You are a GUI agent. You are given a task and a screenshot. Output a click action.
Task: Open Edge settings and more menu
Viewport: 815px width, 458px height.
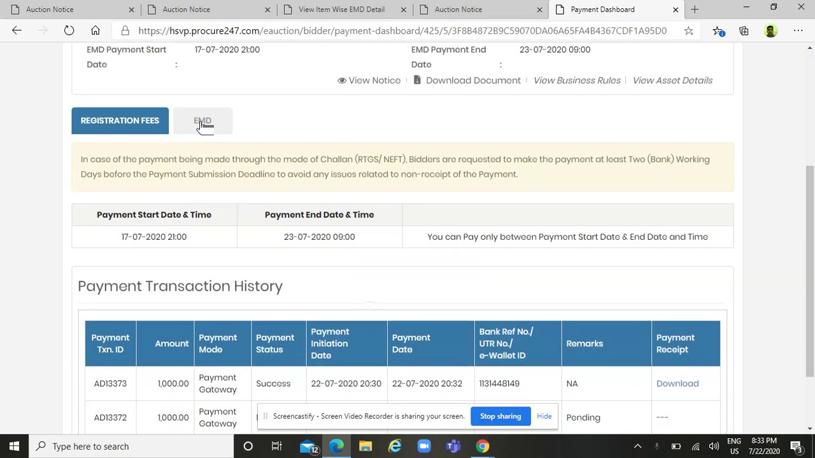(x=798, y=31)
